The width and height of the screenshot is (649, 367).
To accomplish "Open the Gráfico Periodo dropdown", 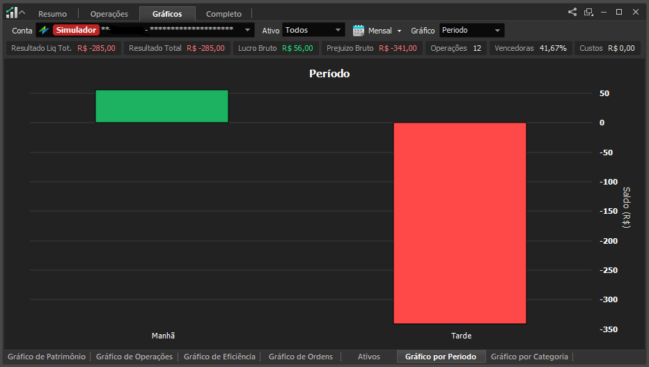I will tap(471, 30).
